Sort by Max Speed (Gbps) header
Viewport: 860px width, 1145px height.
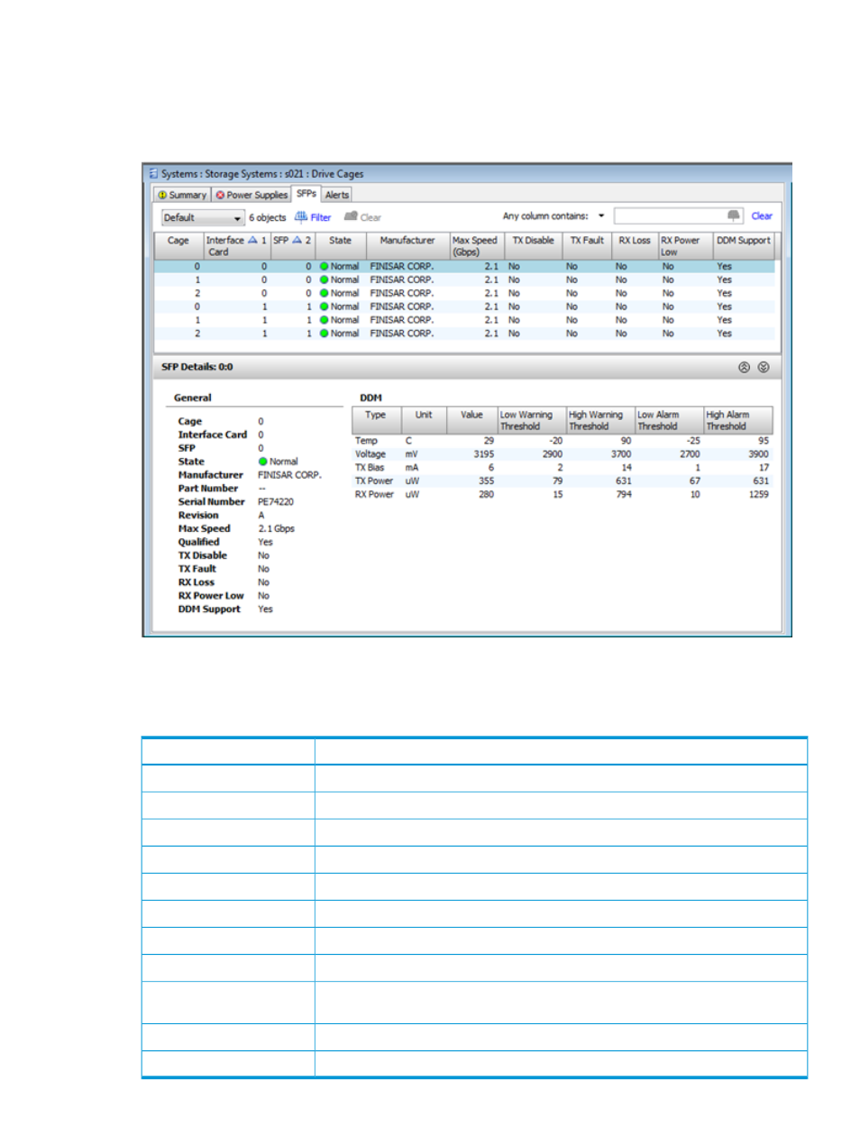[x=475, y=246]
